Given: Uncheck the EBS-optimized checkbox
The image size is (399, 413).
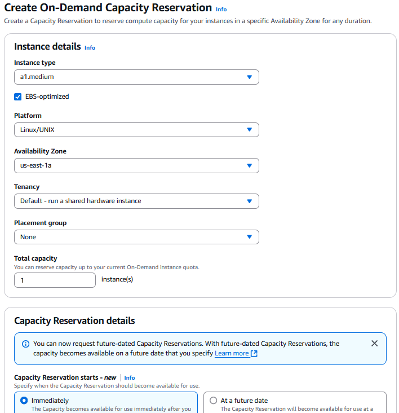Looking at the screenshot, I should pyautogui.click(x=18, y=96).
